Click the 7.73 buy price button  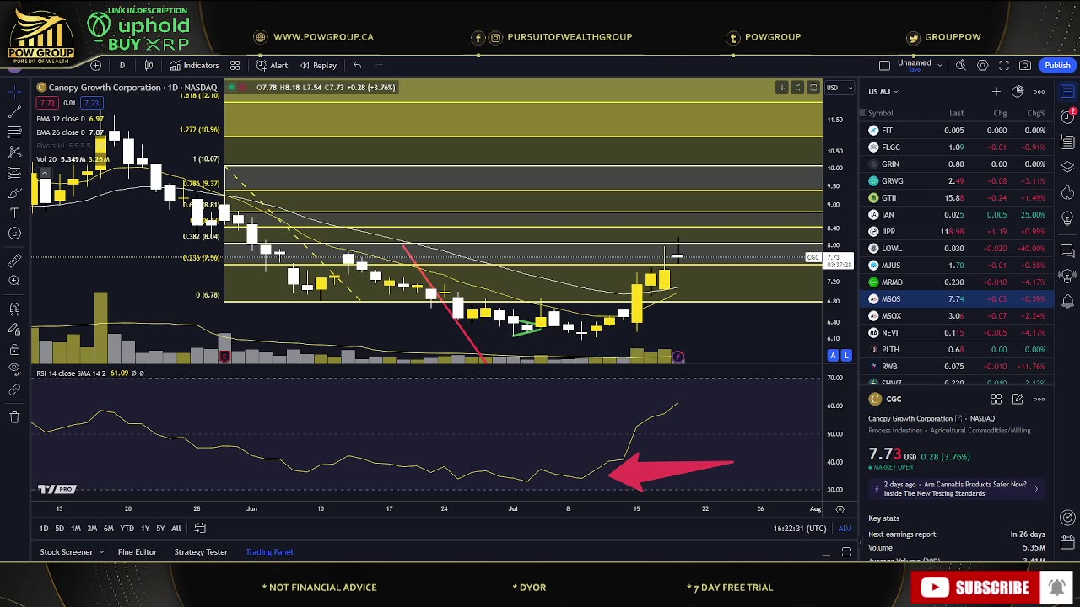[x=91, y=103]
